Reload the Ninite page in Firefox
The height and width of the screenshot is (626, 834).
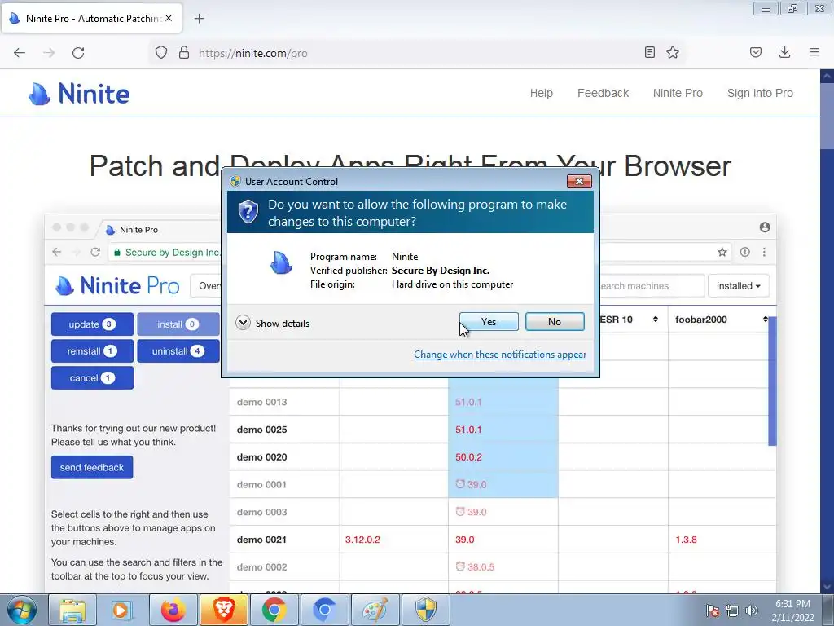click(x=78, y=53)
